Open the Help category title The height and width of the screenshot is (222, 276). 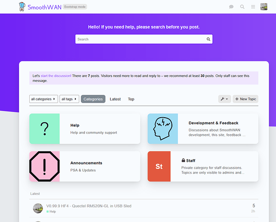click(75, 125)
